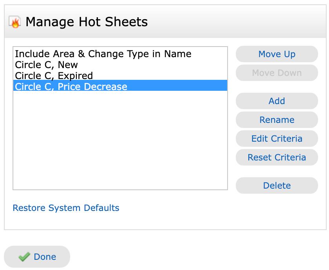Click the empty page area right of Done
The width and height of the screenshot is (329, 270).
coord(196,254)
